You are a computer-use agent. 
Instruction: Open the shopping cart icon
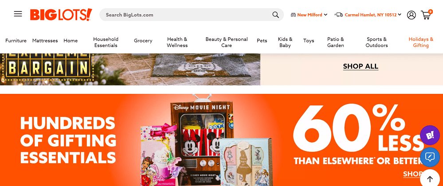(426, 15)
